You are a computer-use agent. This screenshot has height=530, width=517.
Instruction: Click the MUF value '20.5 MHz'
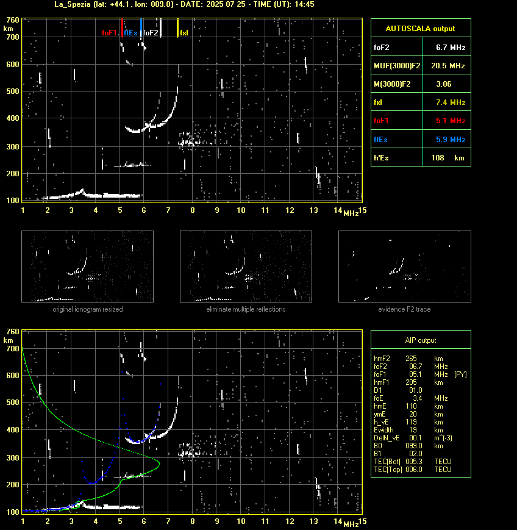447,66
